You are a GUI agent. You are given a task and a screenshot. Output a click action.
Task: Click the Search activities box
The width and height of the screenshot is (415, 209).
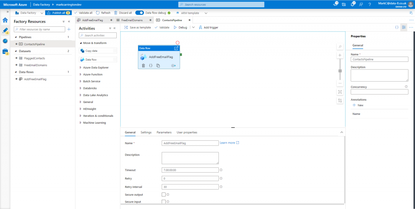(x=98, y=35)
